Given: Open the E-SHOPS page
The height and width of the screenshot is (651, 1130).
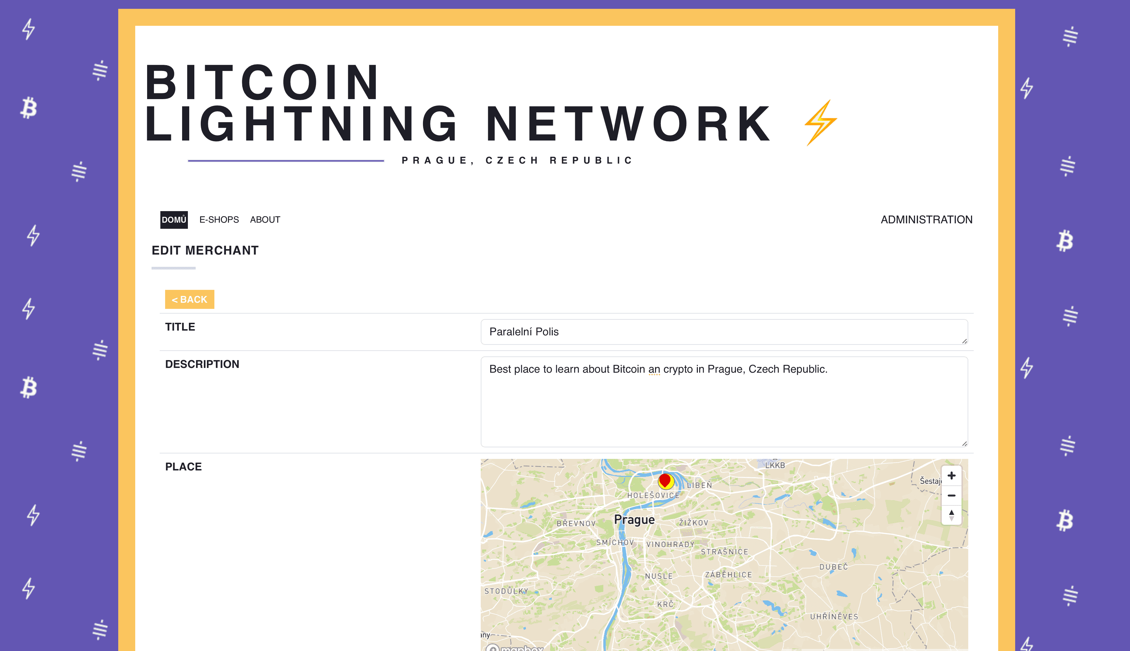Looking at the screenshot, I should tap(219, 220).
